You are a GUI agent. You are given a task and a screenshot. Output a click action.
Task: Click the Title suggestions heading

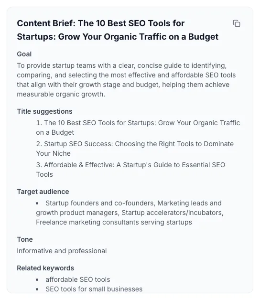(x=44, y=111)
